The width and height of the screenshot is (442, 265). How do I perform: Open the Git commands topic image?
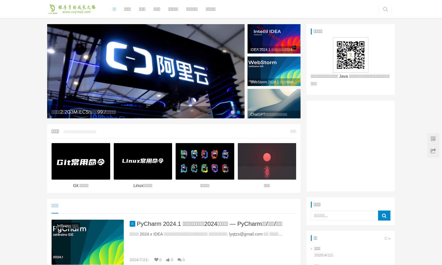pos(81,161)
